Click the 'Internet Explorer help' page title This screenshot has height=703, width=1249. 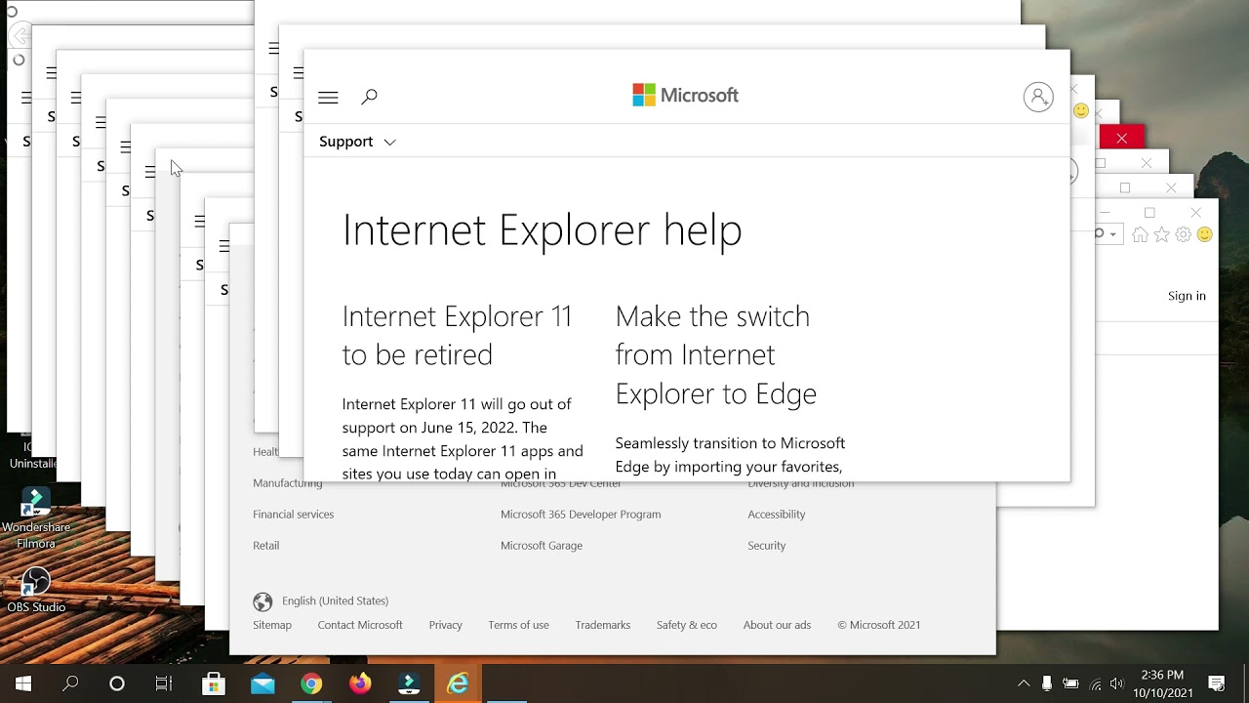coord(542,229)
